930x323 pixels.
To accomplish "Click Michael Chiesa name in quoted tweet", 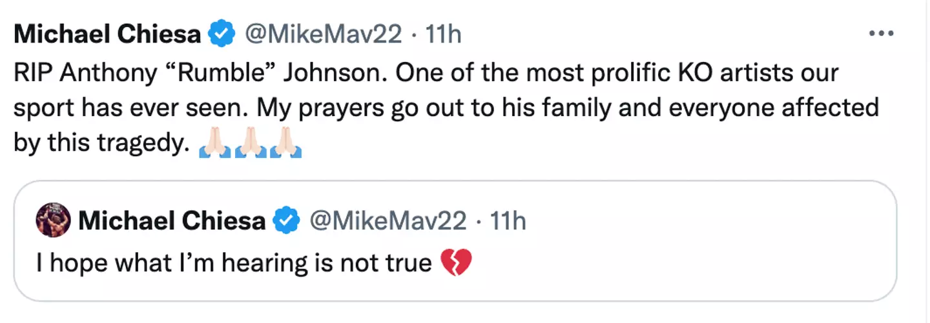I will click(171, 221).
